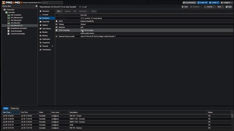Start the virtual machine

(185, 7)
